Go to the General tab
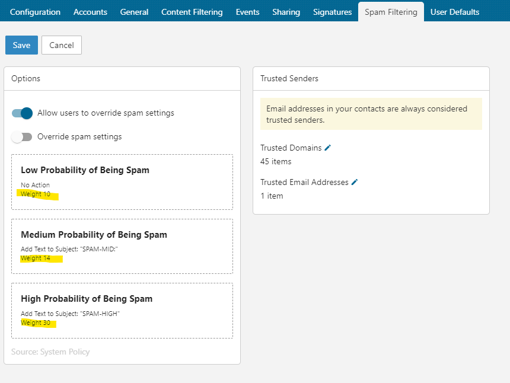The image size is (510, 383). click(x=134, y=12)
